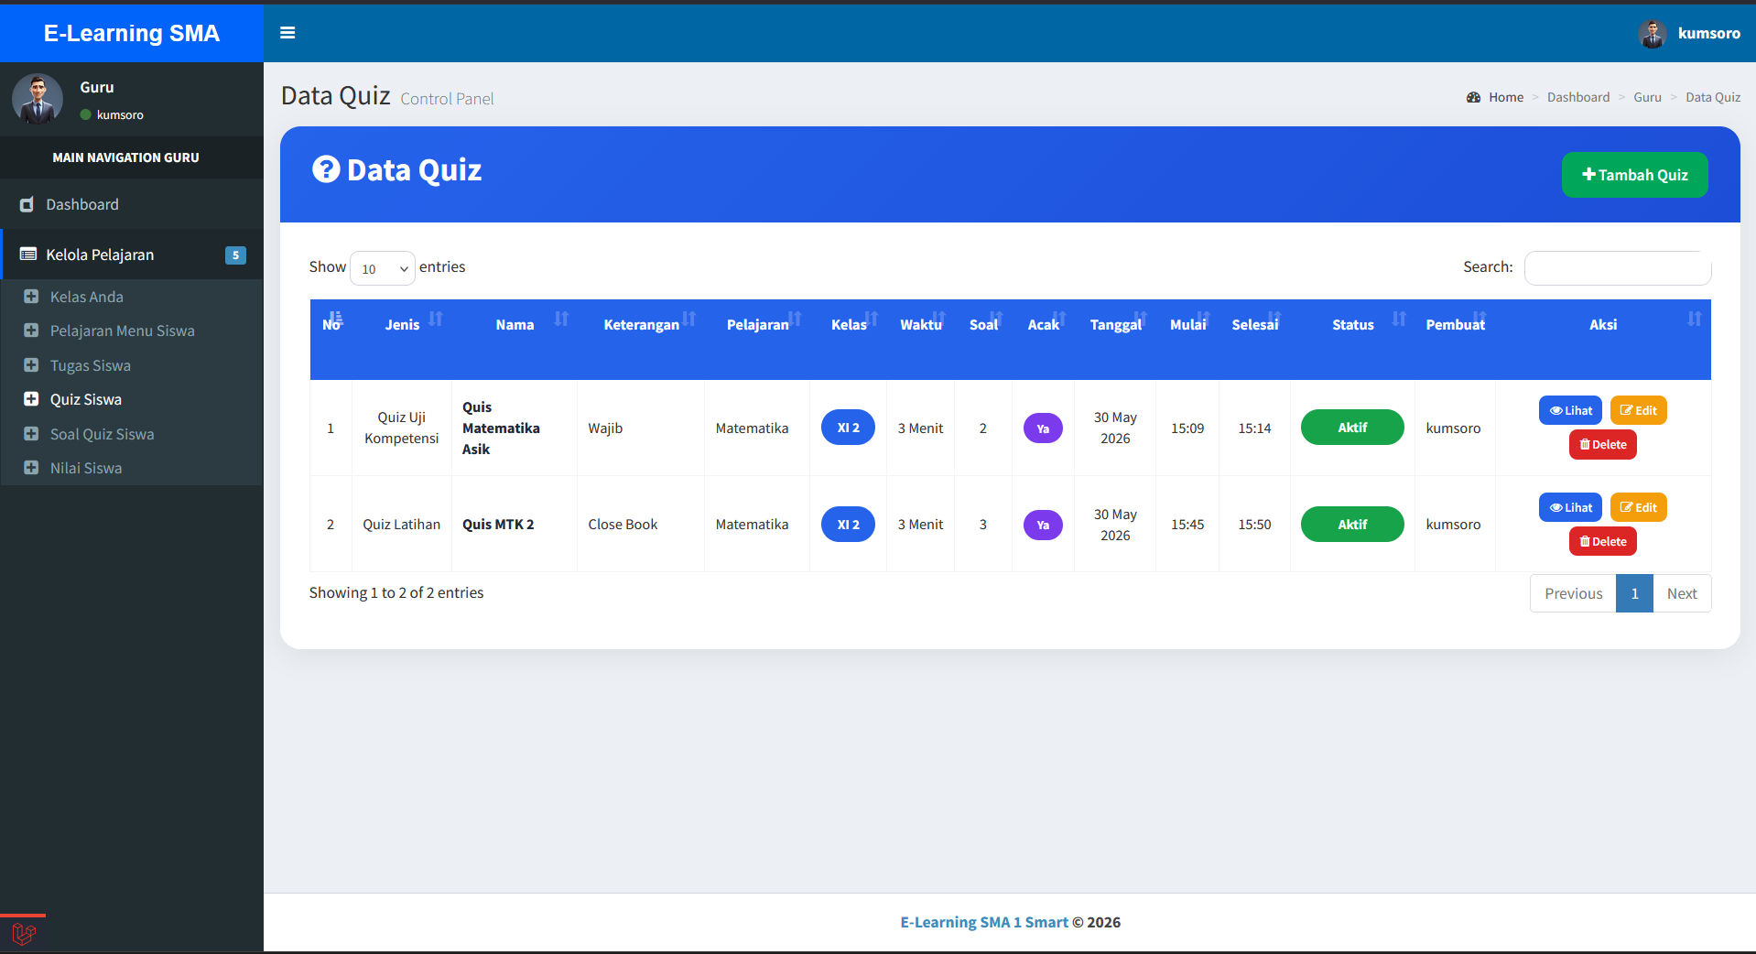The image size is (1756, 954).
Task: View Quis Matematika Asik with the Lihat button
Action: pyautogui.click(x=1570, y=410)
